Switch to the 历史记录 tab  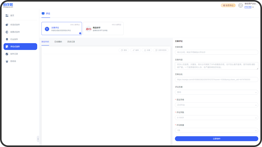(71, 42)
